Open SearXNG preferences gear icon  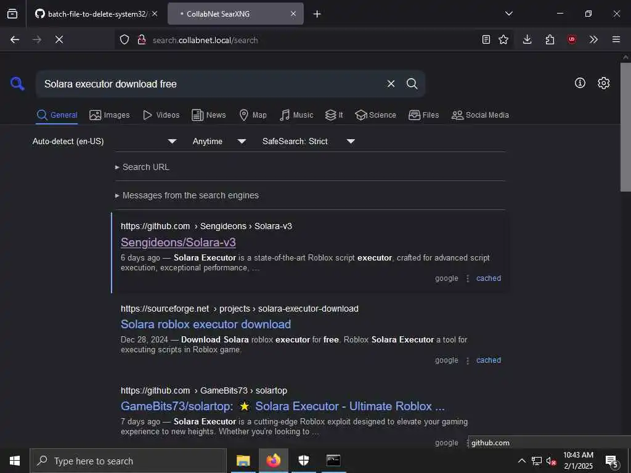tap(604, 83)
